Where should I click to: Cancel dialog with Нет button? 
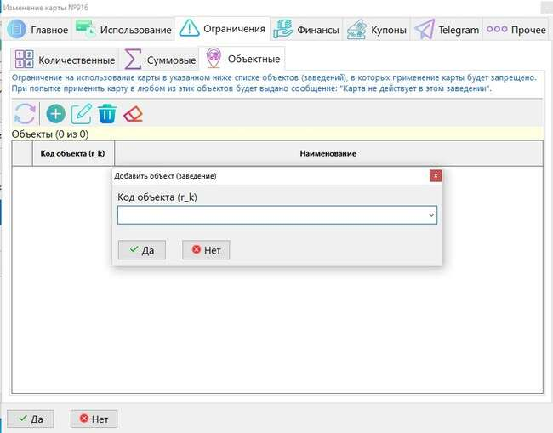tap(206, 250)
